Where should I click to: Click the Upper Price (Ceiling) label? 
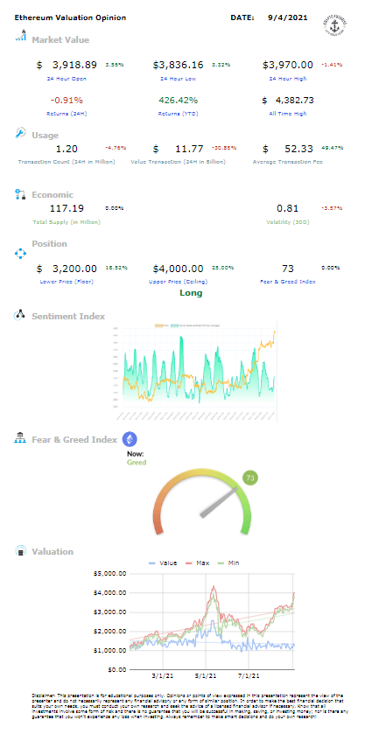coord(178,282)
